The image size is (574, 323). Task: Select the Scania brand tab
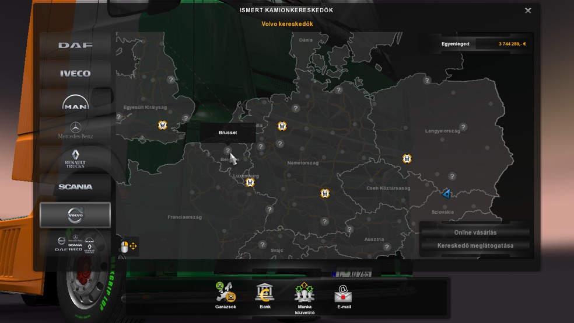[x=75, y=187]
